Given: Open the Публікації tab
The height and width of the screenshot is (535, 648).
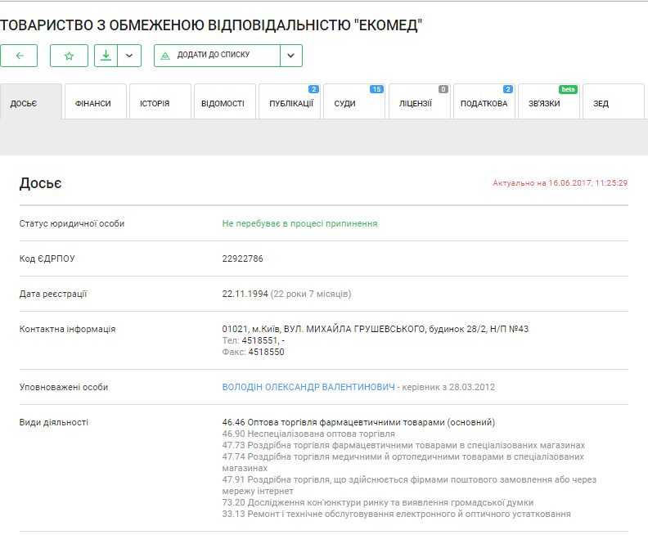Looking at the screenshot, I should (290, 103).
